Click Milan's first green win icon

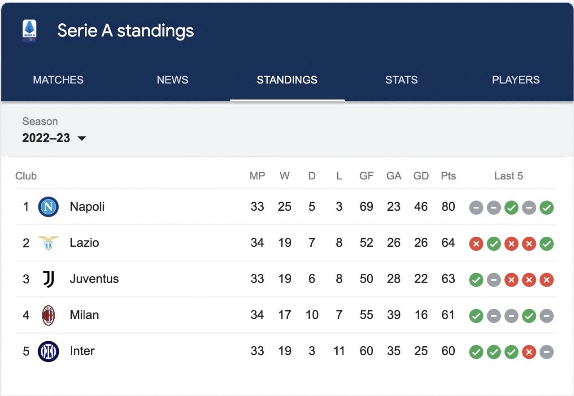(476, 316)
